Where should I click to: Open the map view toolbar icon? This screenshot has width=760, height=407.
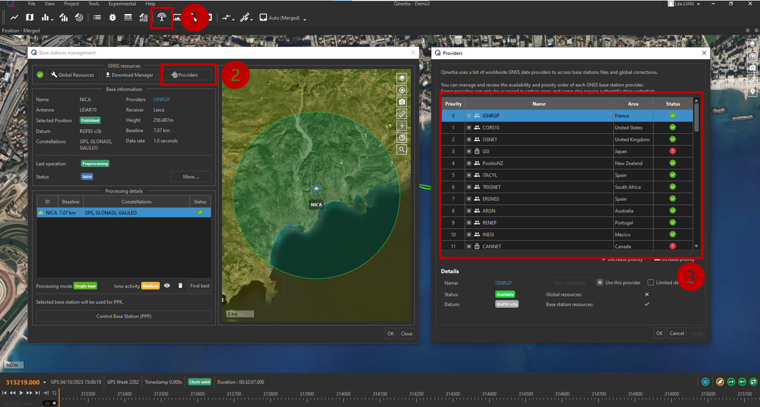tap(30, 17)
